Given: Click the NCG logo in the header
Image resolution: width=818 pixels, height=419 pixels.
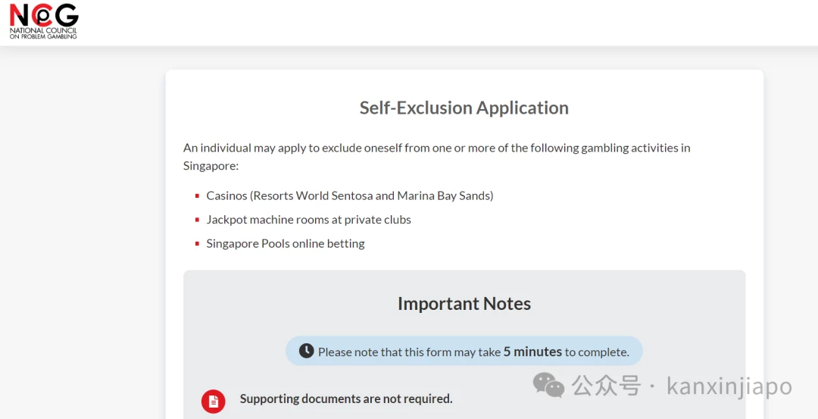Looking at the screenshot, I should [44, 21].
